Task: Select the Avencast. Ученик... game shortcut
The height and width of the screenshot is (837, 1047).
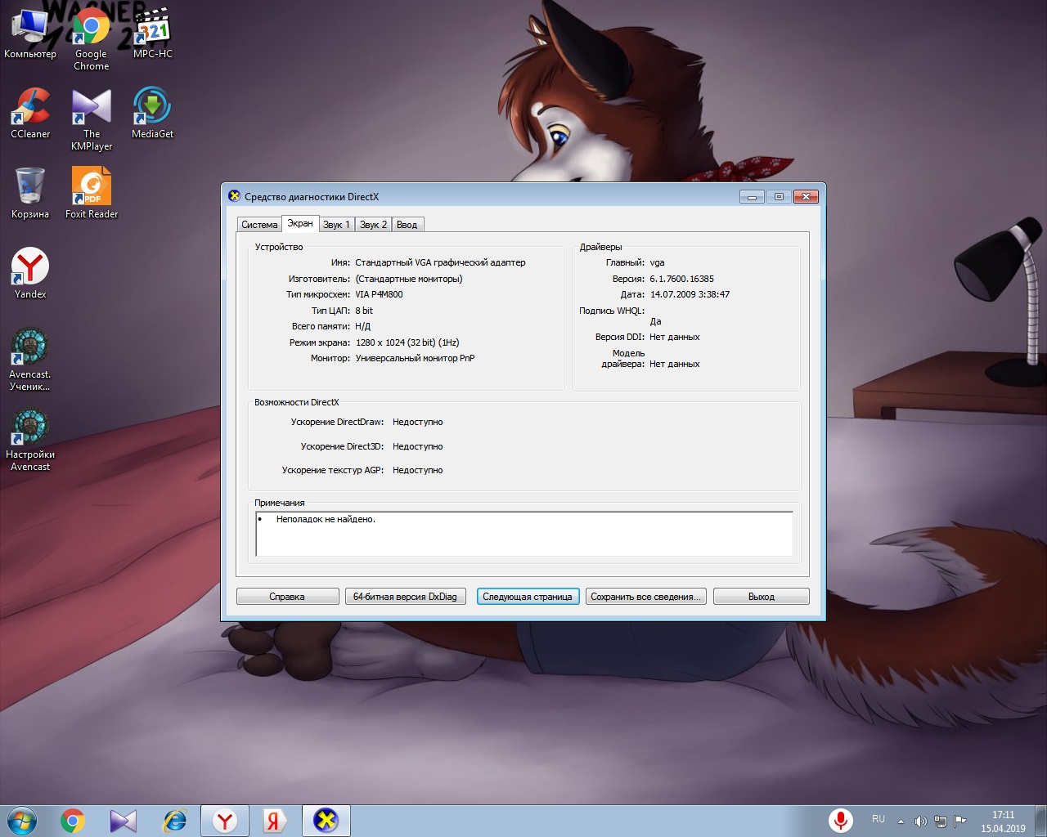Action: pos(30,360)
